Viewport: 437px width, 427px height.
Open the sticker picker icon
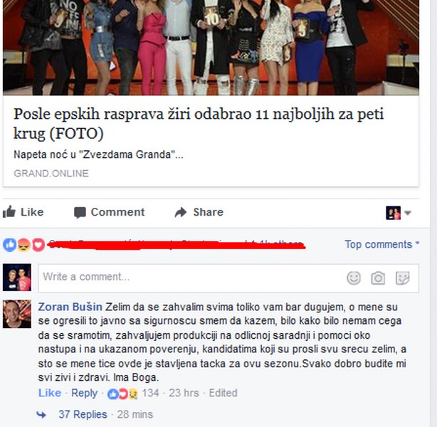(402, 278)
